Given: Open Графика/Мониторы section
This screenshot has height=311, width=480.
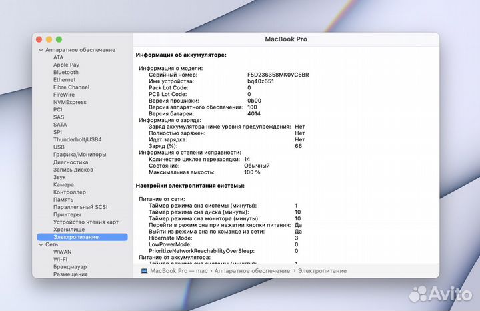Looking at the screenshot, I should (79, 155).
